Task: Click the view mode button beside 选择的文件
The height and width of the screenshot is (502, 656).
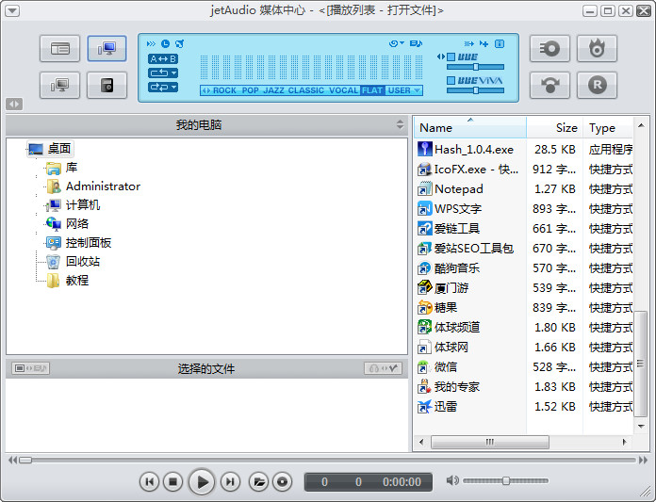Action: tap(30, 368)
